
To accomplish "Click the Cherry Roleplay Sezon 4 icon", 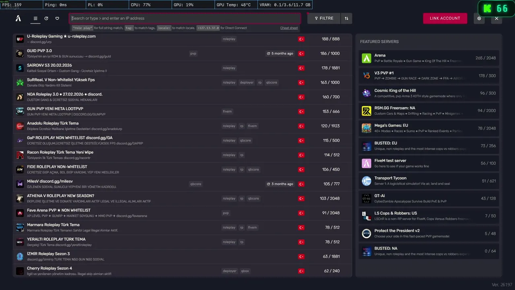I will 20,271.
